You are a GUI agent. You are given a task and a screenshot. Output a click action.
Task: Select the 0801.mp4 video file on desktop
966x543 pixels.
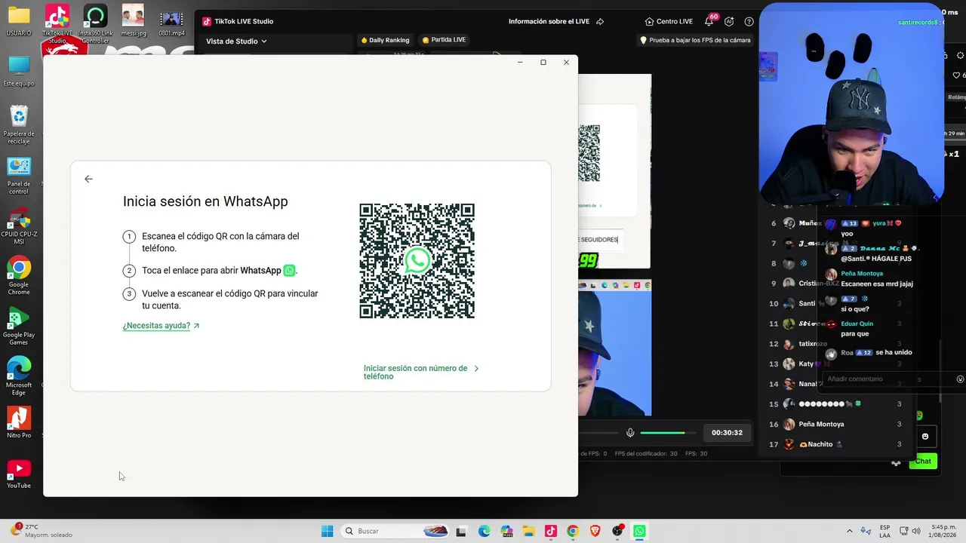(172, 22)
